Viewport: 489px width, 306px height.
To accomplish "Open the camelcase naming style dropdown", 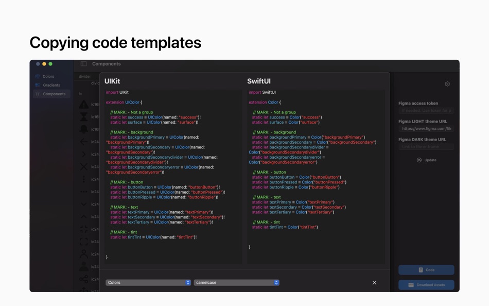I will pos(236,283).
